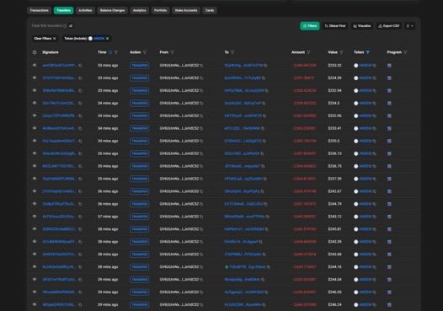Open Program column filter funnel
This screenshot has height=311, width=443.
tap(405, 52)
